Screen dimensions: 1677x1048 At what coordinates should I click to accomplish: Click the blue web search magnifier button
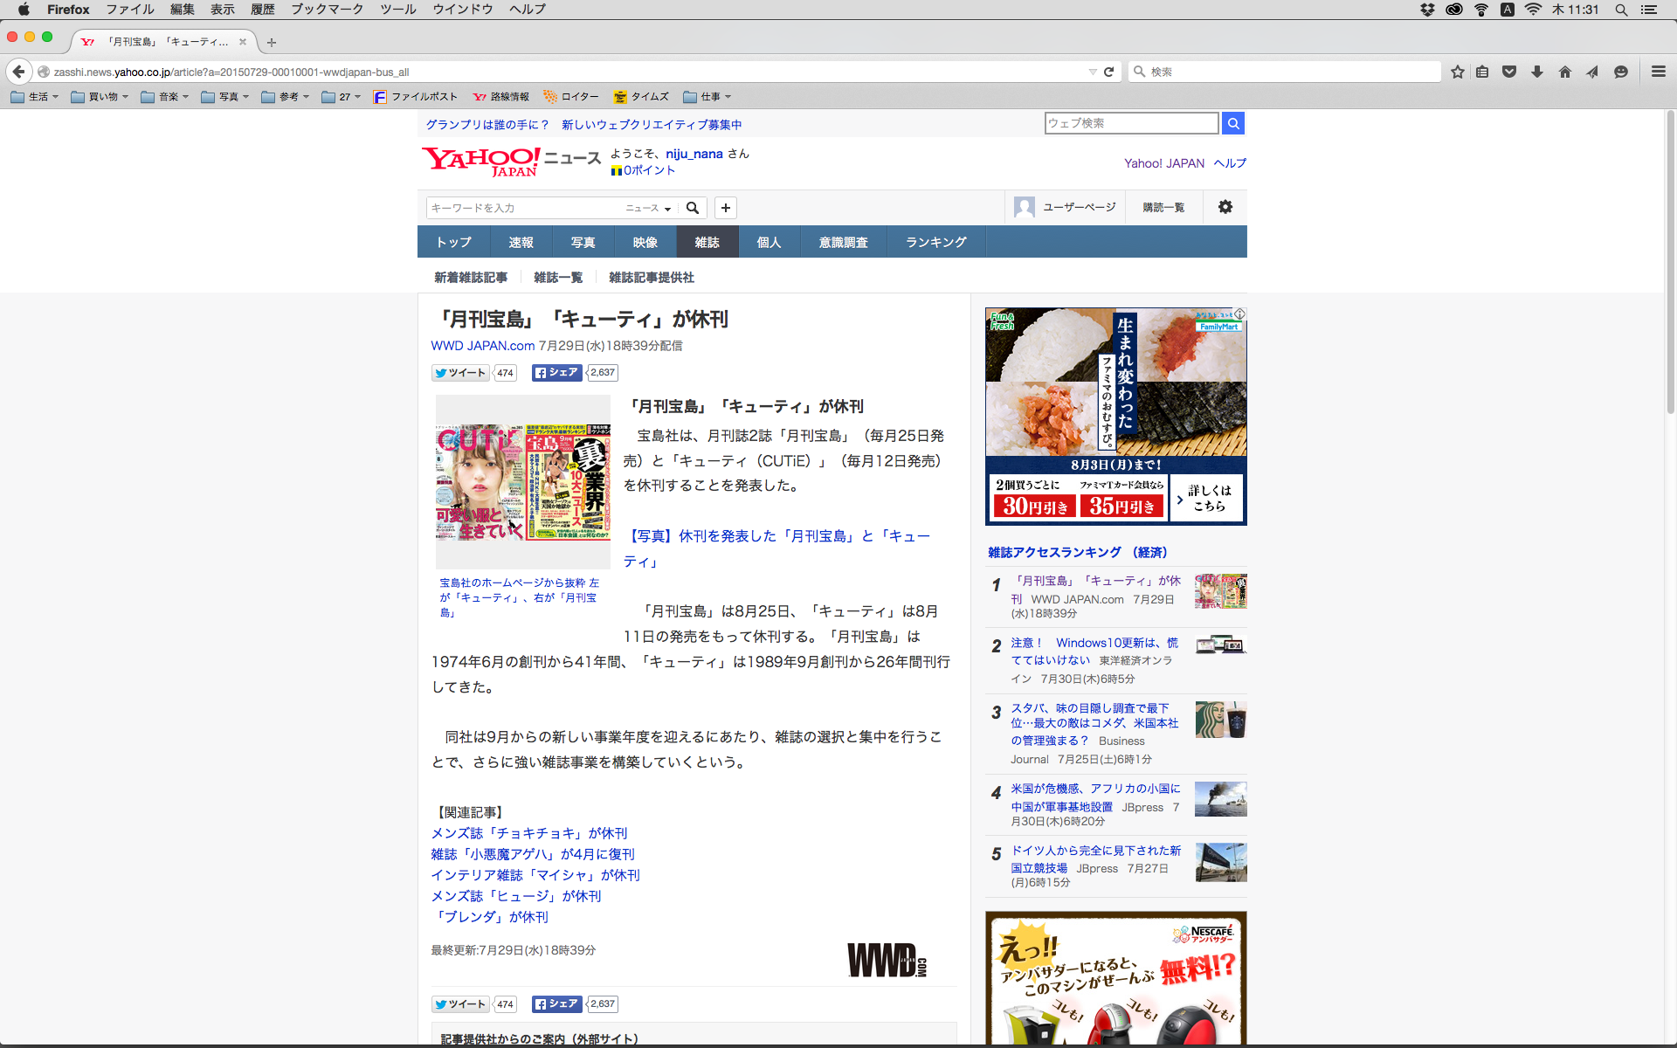click(x=1232, y=123)
